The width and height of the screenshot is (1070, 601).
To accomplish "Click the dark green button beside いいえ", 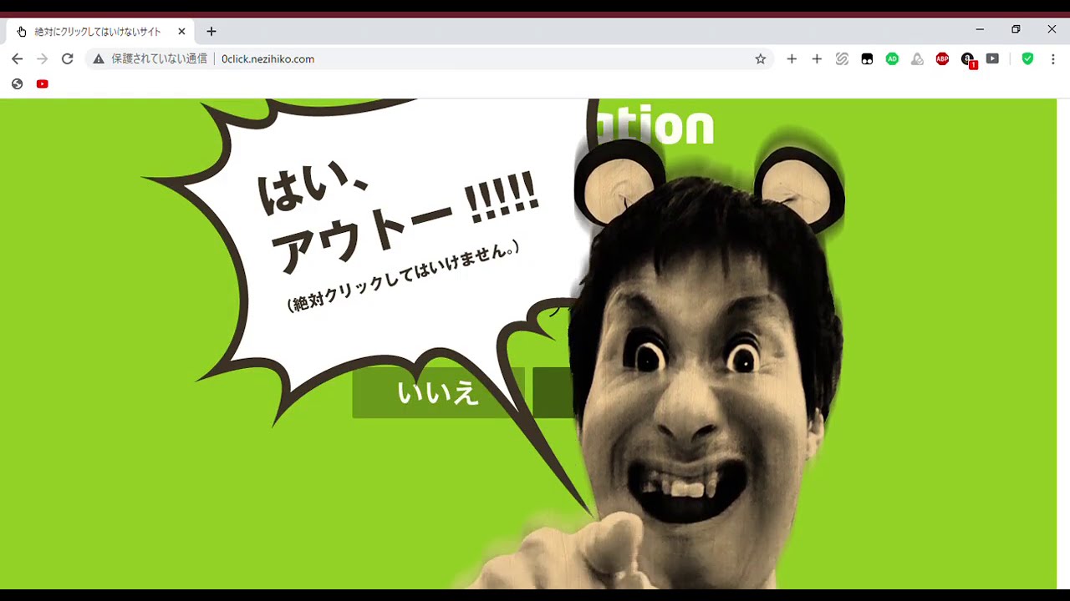I will tap(553, 392).
